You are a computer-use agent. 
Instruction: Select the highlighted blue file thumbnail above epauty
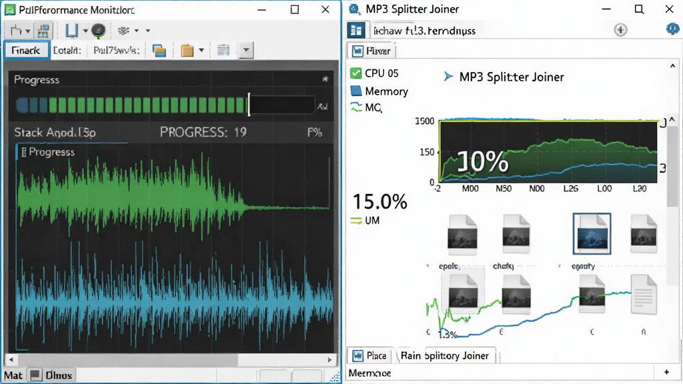pyautogui.click(x=592, y=234)
